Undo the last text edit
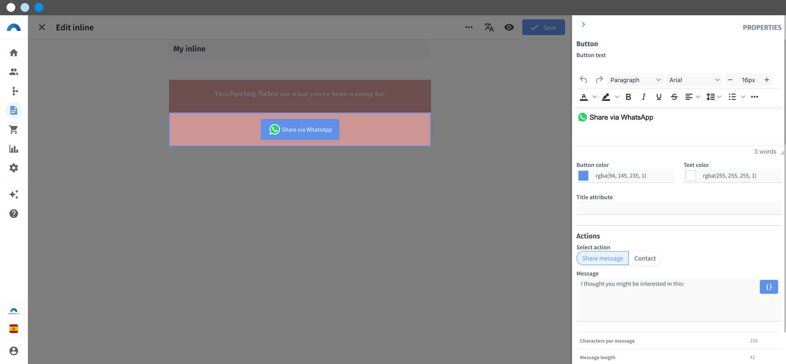786x364 pixels. [x=584, y=80]
